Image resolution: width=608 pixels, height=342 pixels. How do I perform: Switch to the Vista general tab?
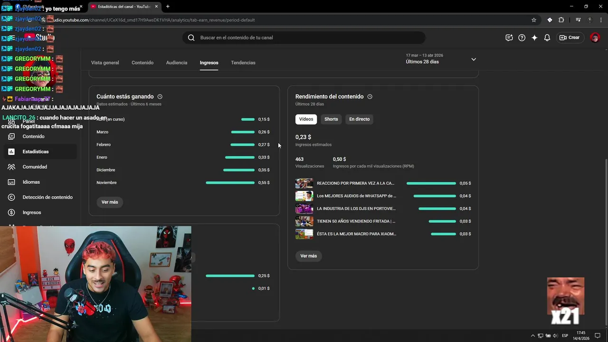[105, 63]
